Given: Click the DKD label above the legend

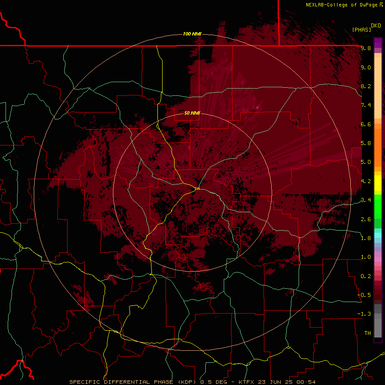Looking at the screenshot, I should 376,26.
